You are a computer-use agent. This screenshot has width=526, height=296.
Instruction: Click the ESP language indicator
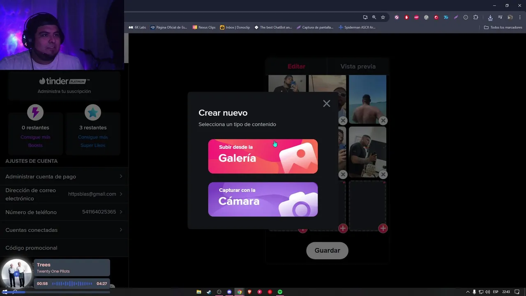coord(496,292)
